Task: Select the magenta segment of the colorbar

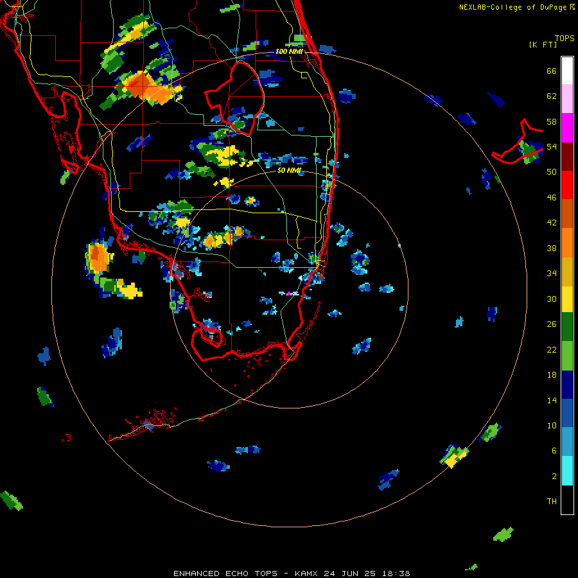Action: point(567,128)
